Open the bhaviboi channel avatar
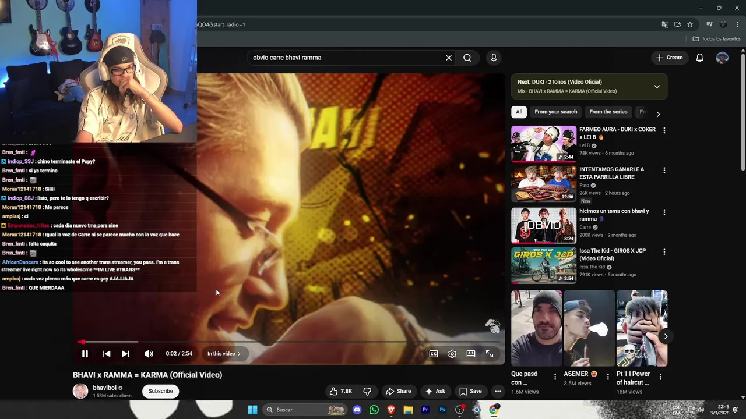Viewport: 746px width, 419px height. point(80,391)
